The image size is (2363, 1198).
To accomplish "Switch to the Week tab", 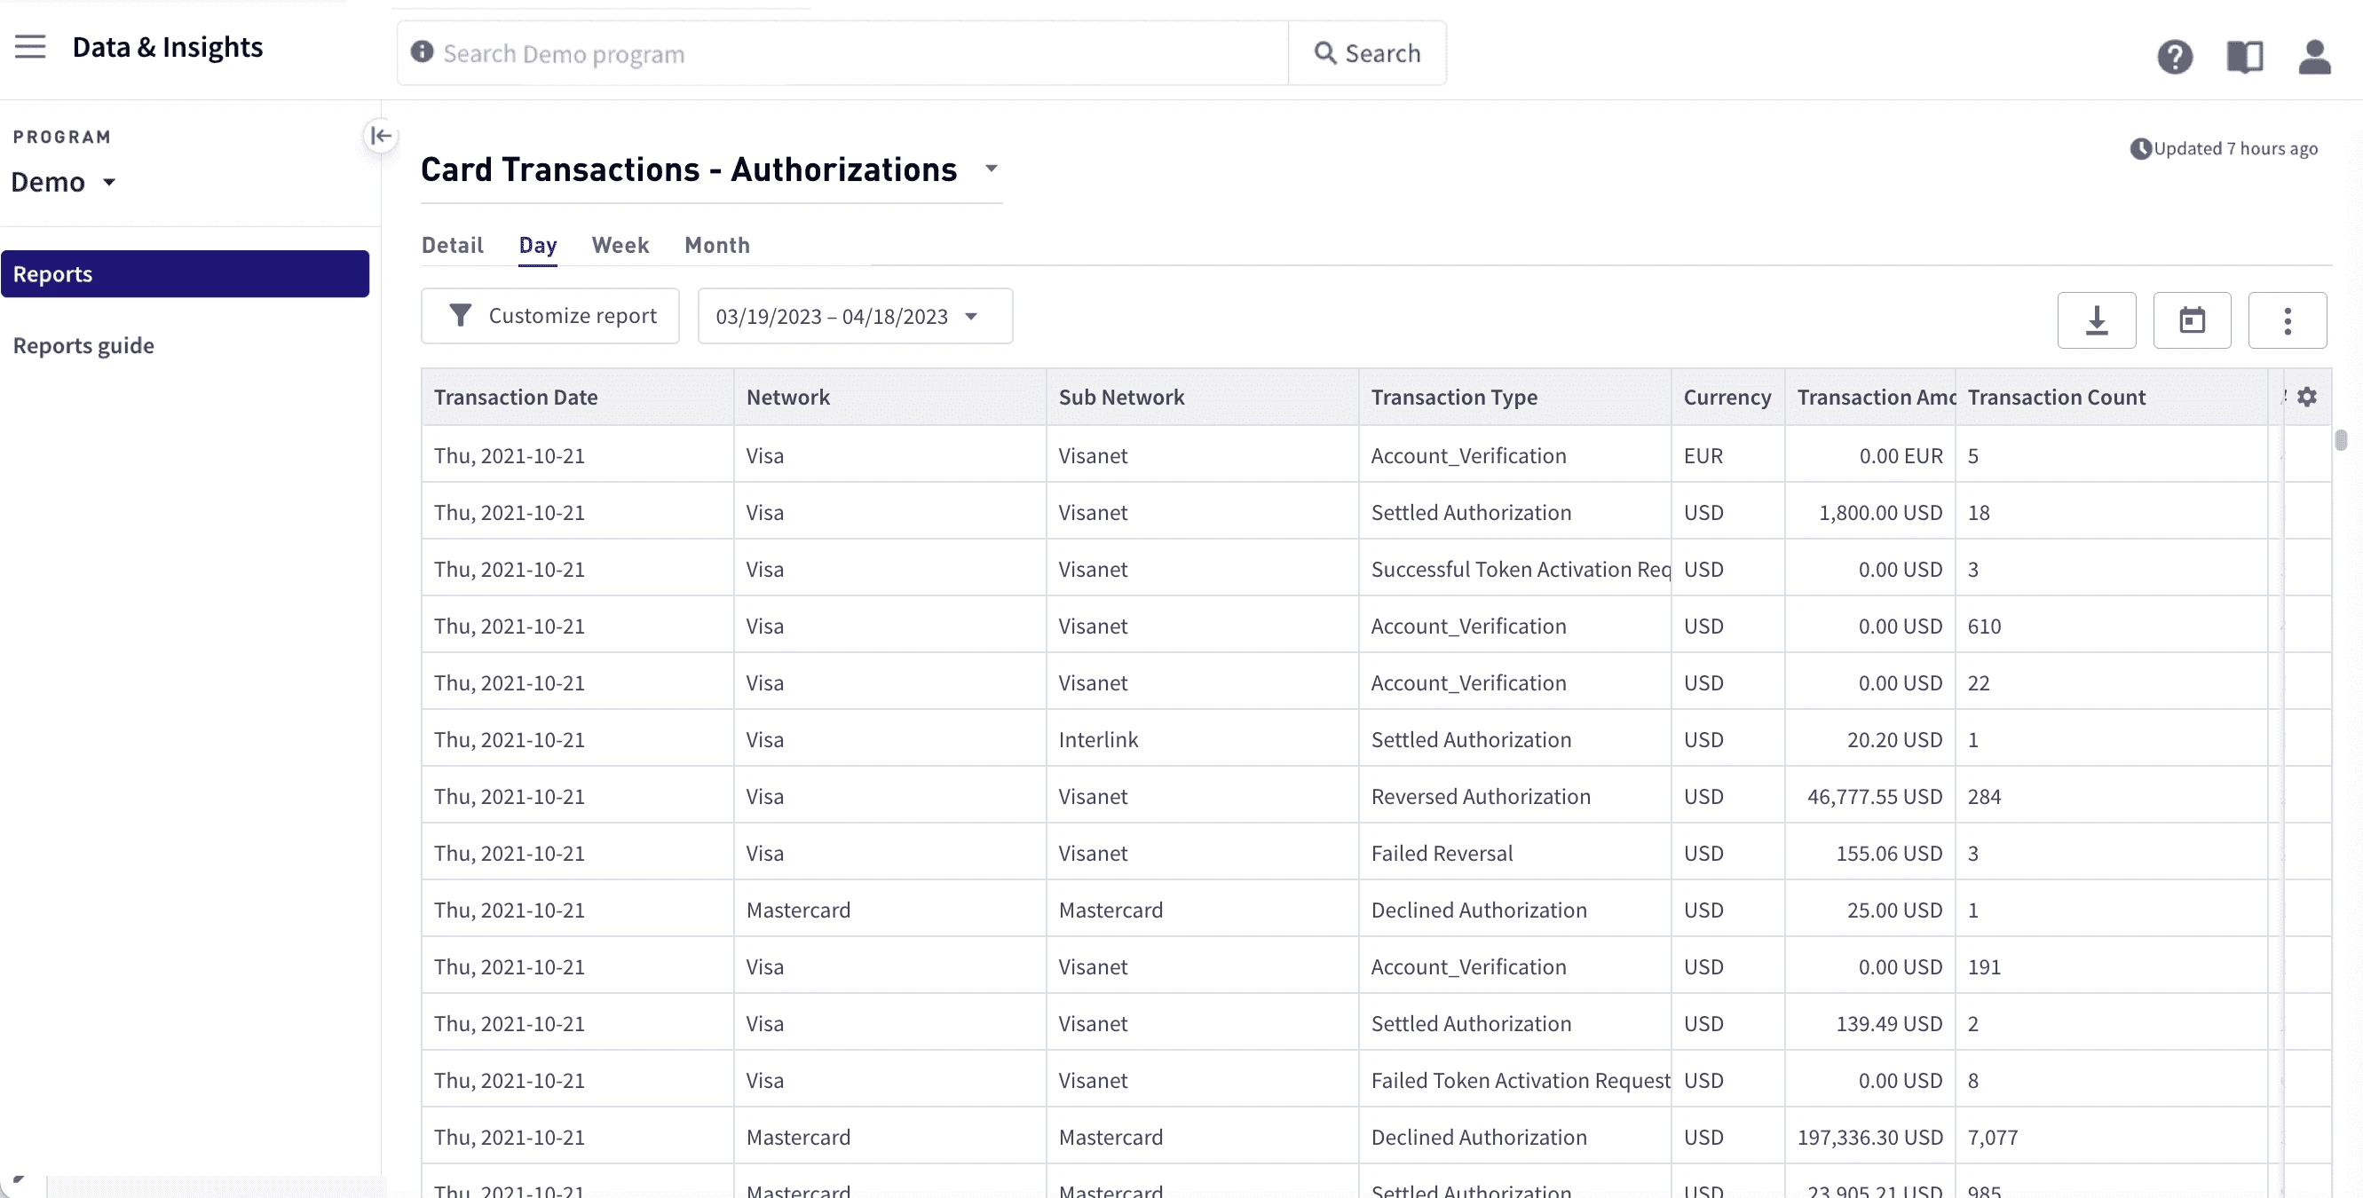I will pyautogui.click(x=620, y=245).
